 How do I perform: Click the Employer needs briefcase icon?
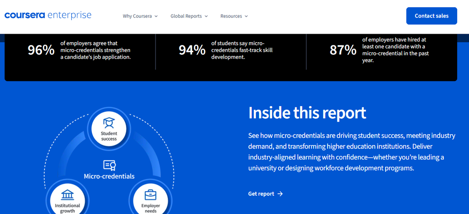[x=150, y=195]
